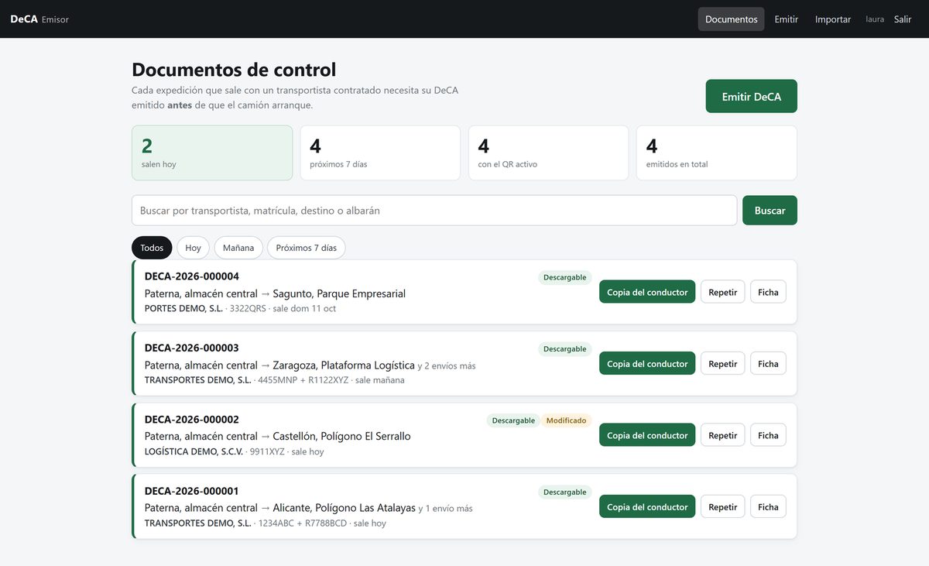This screenshot has width=929, height=566.
Task: Select the 'con el QR activo' card
Action: (x=548, y=153)
